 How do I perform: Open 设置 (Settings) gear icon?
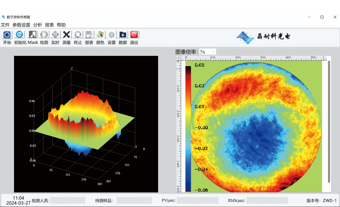tap(112, 35)
